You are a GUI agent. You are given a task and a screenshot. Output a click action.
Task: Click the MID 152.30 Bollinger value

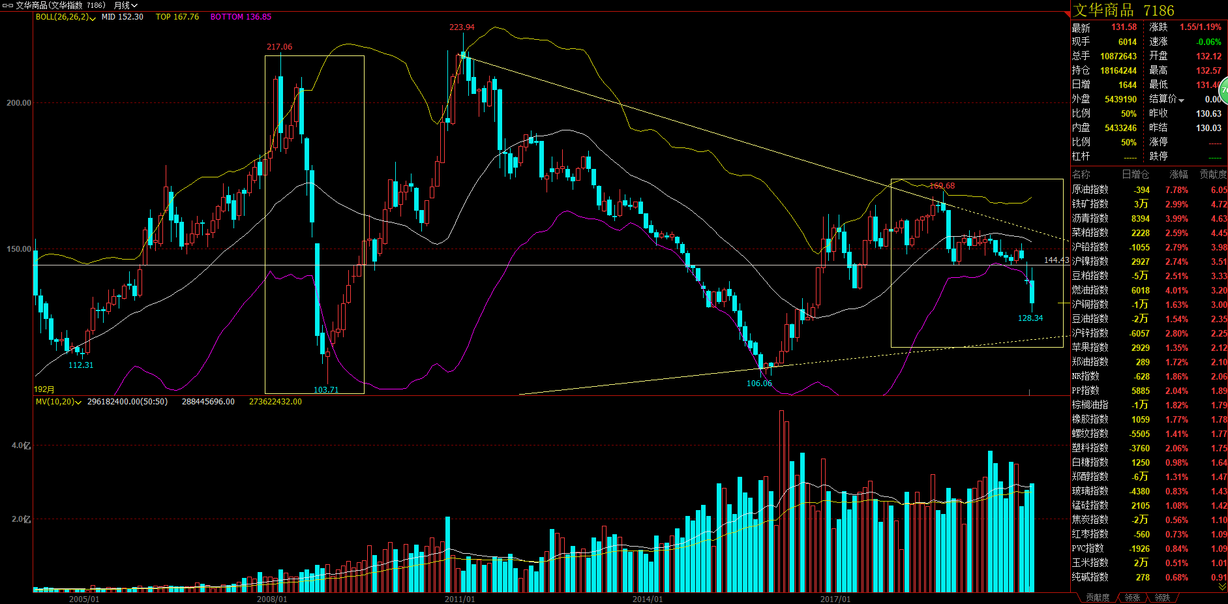tap(123, 17)
